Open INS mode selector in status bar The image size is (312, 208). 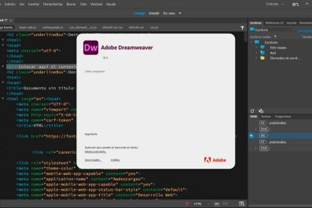point(217,204)
